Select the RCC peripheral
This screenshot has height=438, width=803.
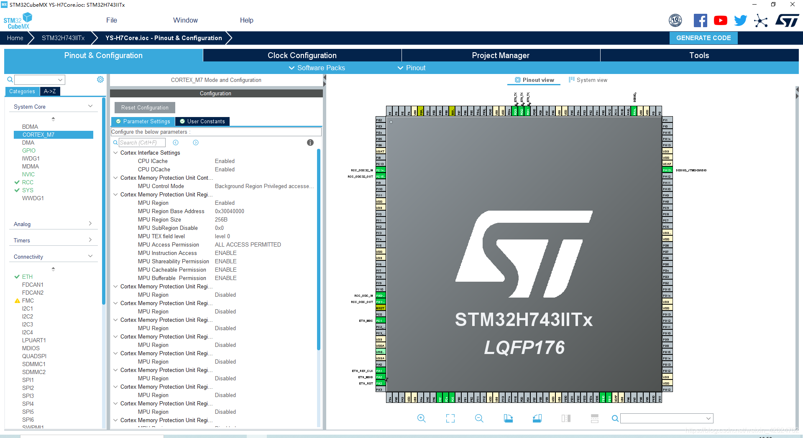[28, 182]
